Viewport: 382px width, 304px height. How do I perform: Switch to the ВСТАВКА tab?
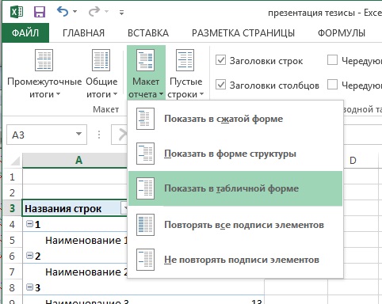tap(148, 33)
